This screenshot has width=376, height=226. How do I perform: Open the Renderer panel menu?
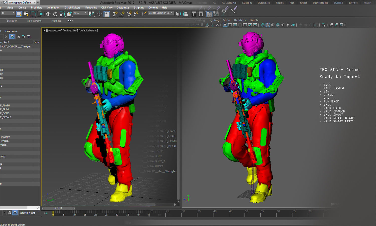[x=240, y=20]
